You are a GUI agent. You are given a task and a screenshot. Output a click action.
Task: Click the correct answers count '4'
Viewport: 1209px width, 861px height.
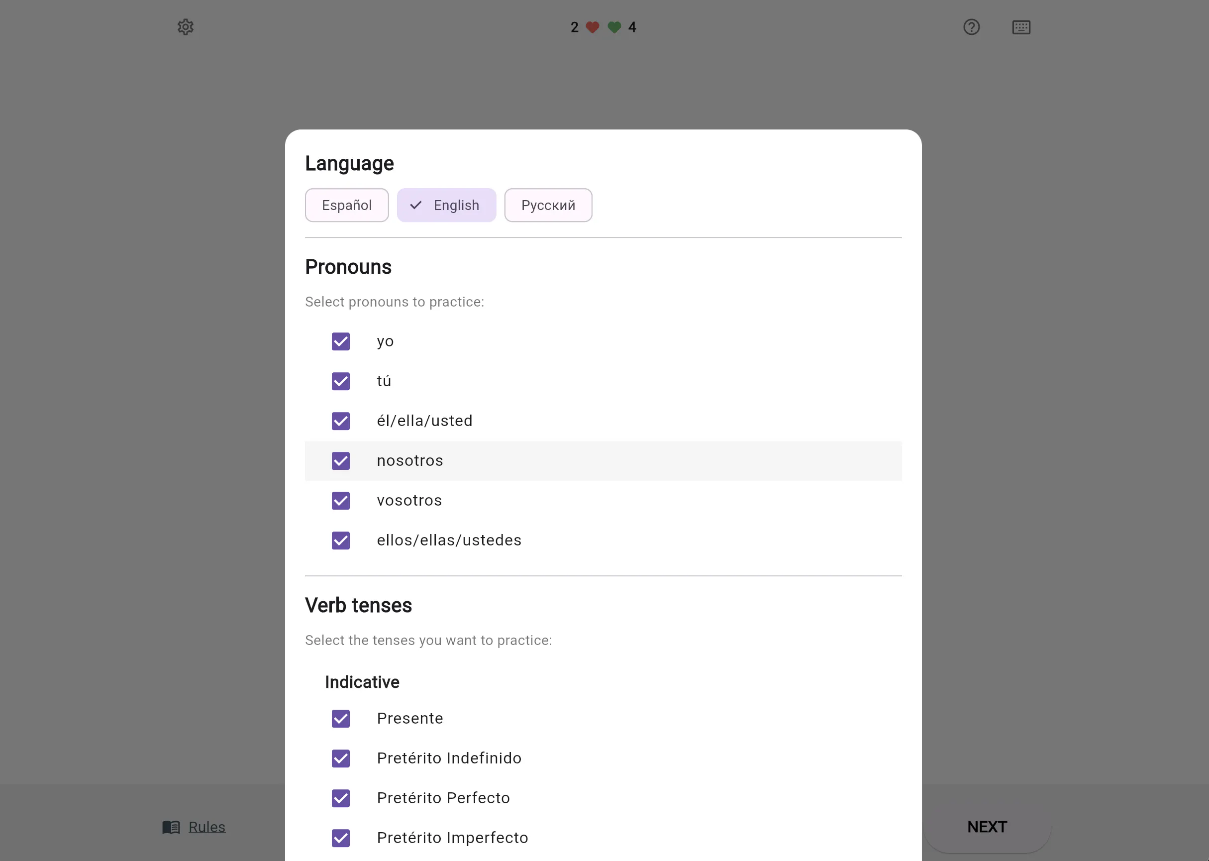pos(632,27)
